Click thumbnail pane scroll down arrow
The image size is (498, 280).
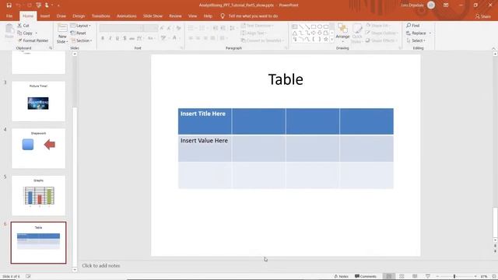click(x=75, y=270)
